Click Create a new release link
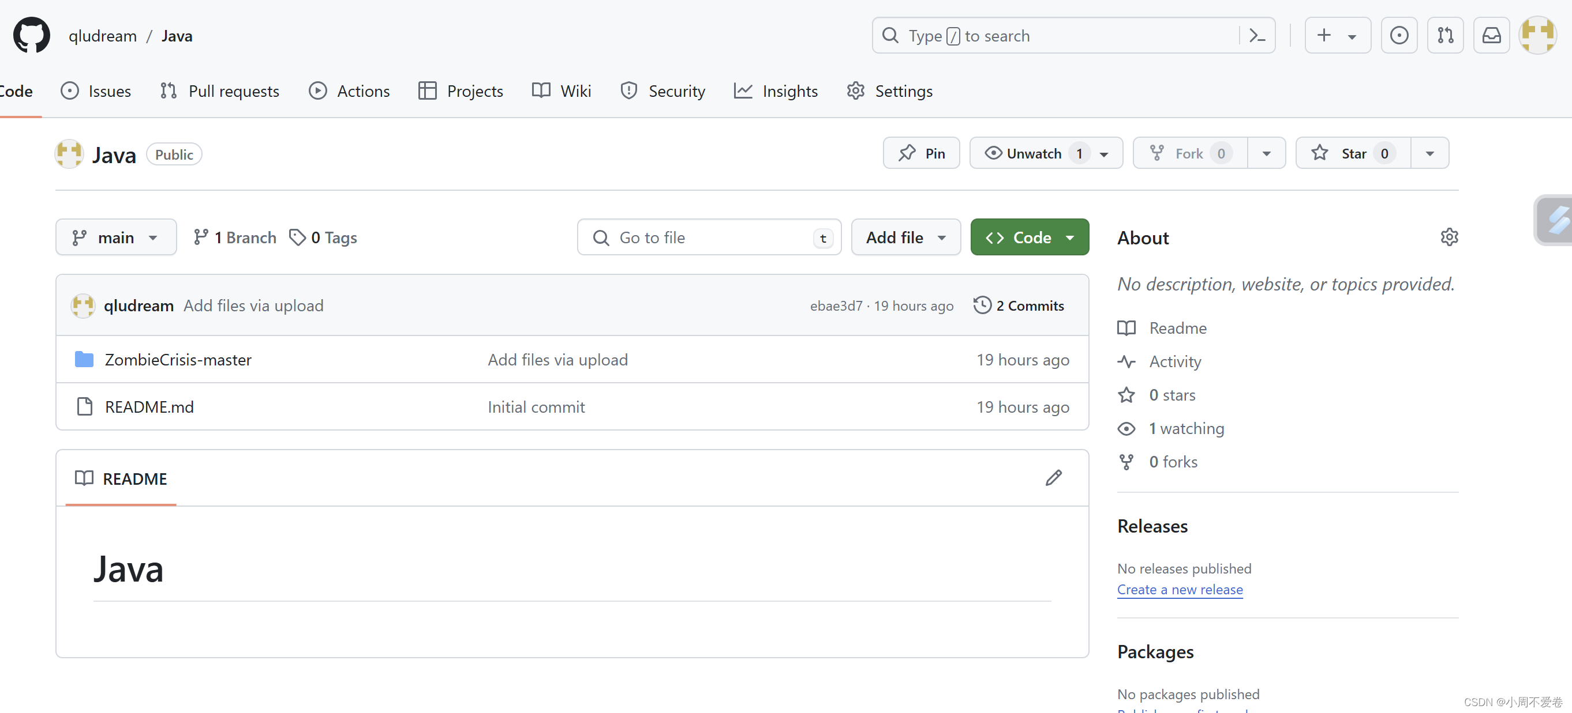 tap(1180, 589)
